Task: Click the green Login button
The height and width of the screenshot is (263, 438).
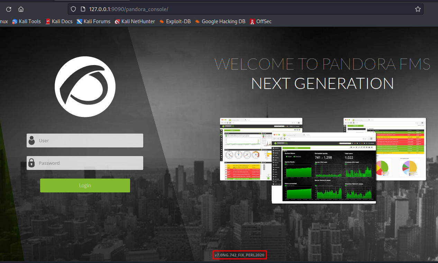Action: [85, 185]
